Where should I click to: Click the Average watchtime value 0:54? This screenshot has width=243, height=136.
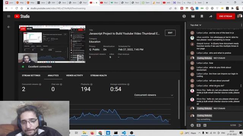(116, 89)
